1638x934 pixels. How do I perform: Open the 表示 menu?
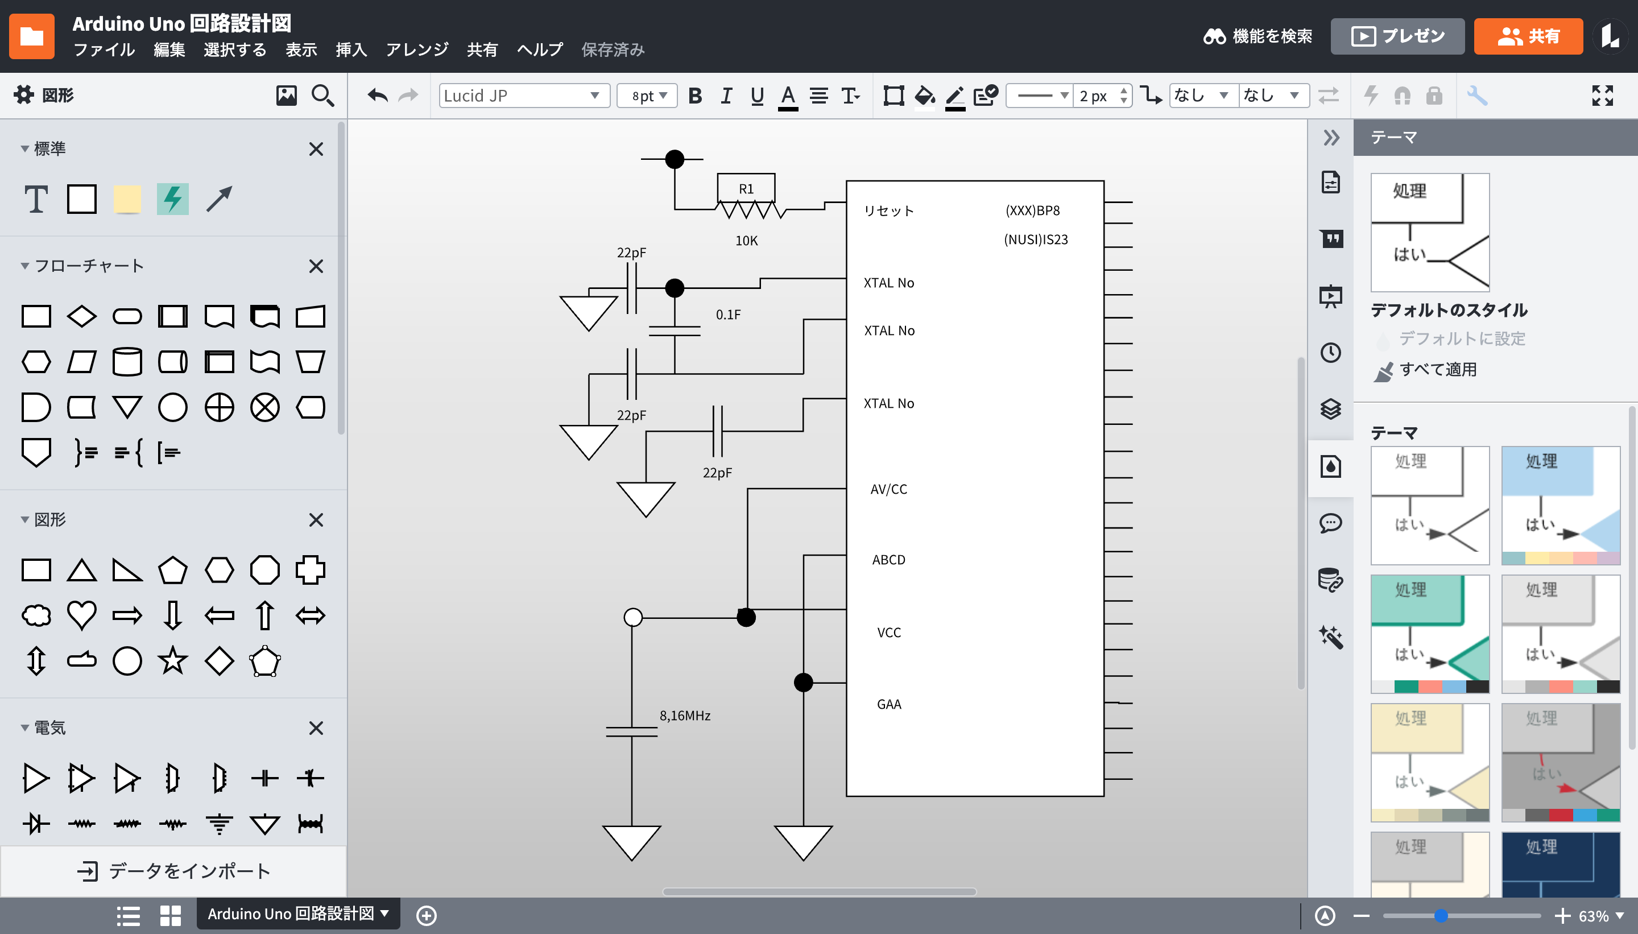[x=301, y=49]
